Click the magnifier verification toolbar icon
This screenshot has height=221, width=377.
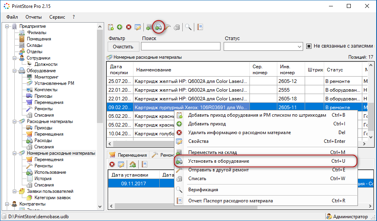click(188, 27)
